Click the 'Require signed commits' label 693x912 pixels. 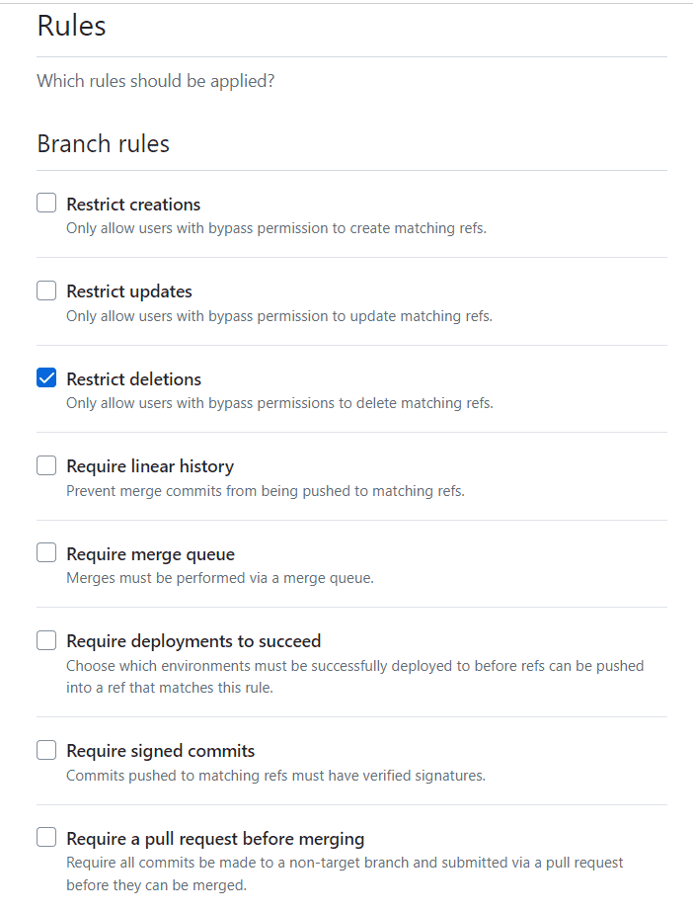160,751
